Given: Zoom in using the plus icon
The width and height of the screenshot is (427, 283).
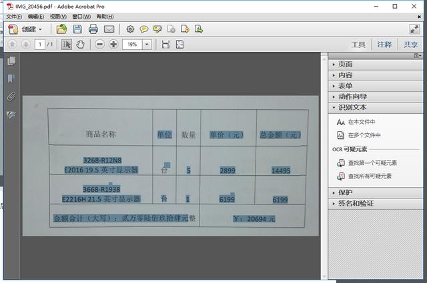Looking at the screenshot, I should [113, 45].
